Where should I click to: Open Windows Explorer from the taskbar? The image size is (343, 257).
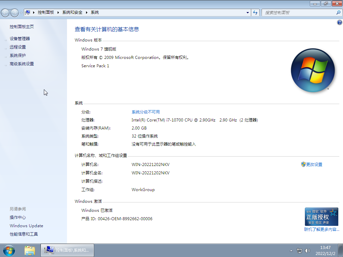(30, 250)
